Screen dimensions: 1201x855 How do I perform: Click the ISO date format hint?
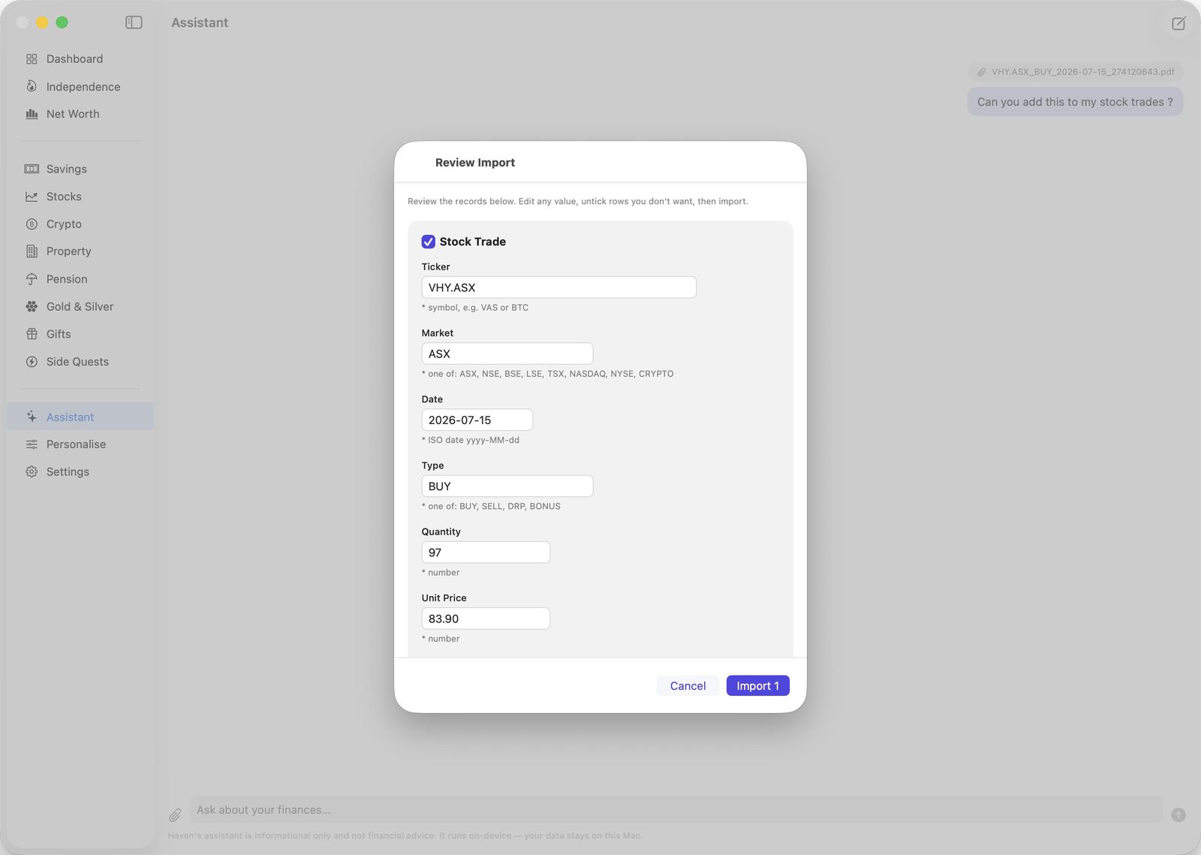point(471,440)
